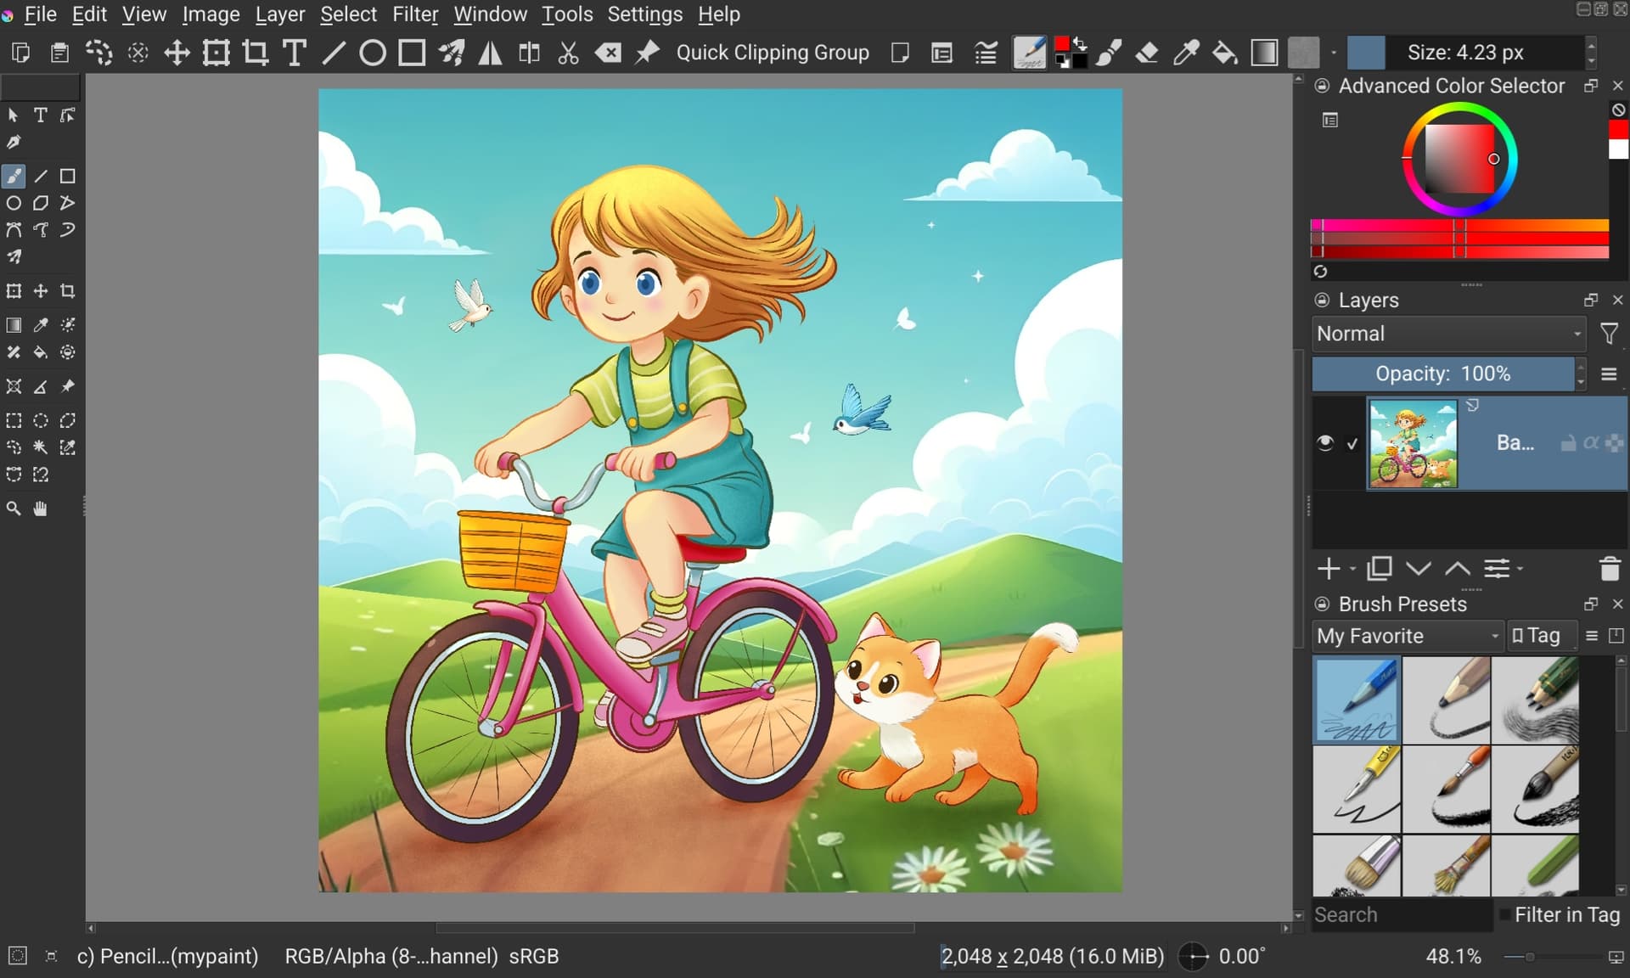Select the Crop tool in the top toolbar
This screenshot has height=978, width=1630.
255,53
